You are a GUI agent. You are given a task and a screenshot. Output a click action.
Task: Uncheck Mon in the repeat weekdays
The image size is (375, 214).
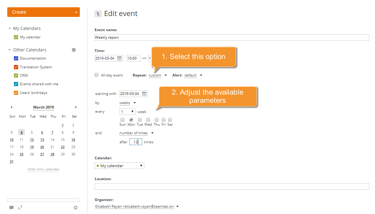[x=131, y=119]
